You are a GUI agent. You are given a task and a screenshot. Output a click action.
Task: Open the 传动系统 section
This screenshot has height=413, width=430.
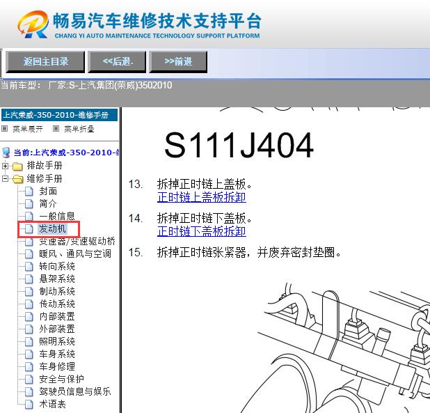click(x=57, y=304)
